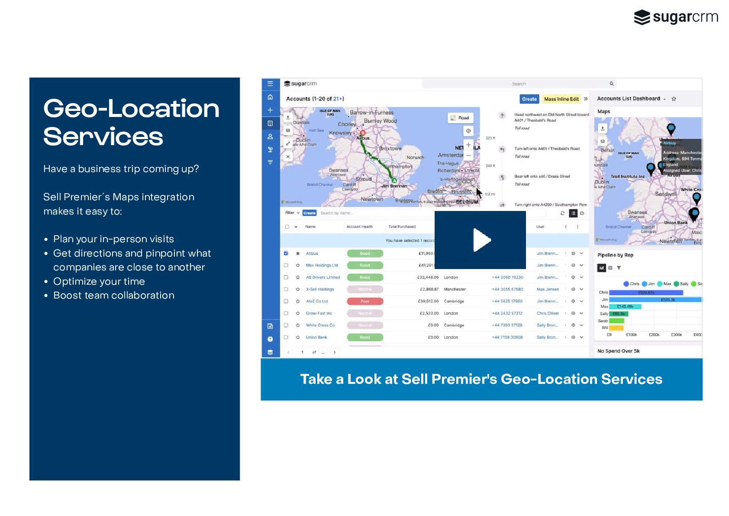The height and width of the screenshot is (516, 729).
Task: Toggle favorite star for Max Holdings Ltd
Action: pos(297,265)
